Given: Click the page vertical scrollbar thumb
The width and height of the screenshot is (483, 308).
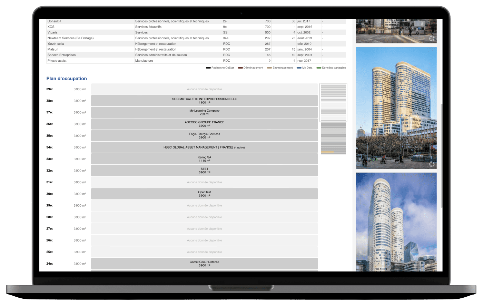Looking at the screenshot, I should point(441,155).
